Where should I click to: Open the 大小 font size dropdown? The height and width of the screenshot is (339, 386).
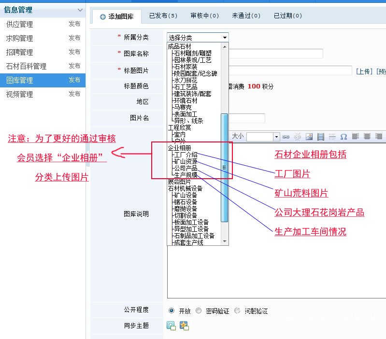pyautogui.click(x=276, y=137)
